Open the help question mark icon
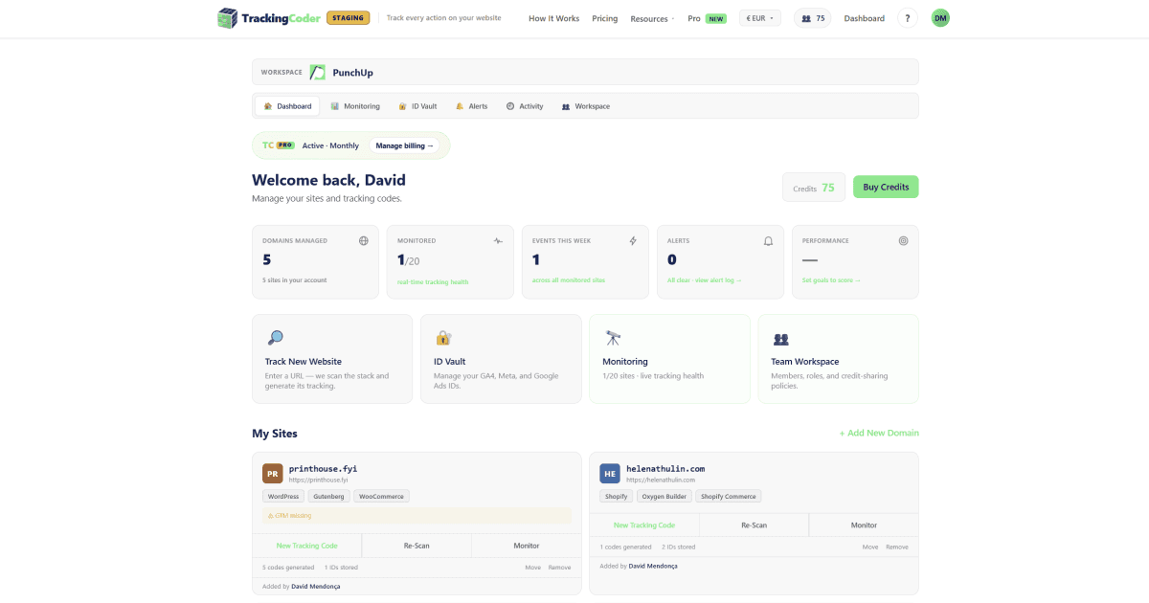 [908, 18]
